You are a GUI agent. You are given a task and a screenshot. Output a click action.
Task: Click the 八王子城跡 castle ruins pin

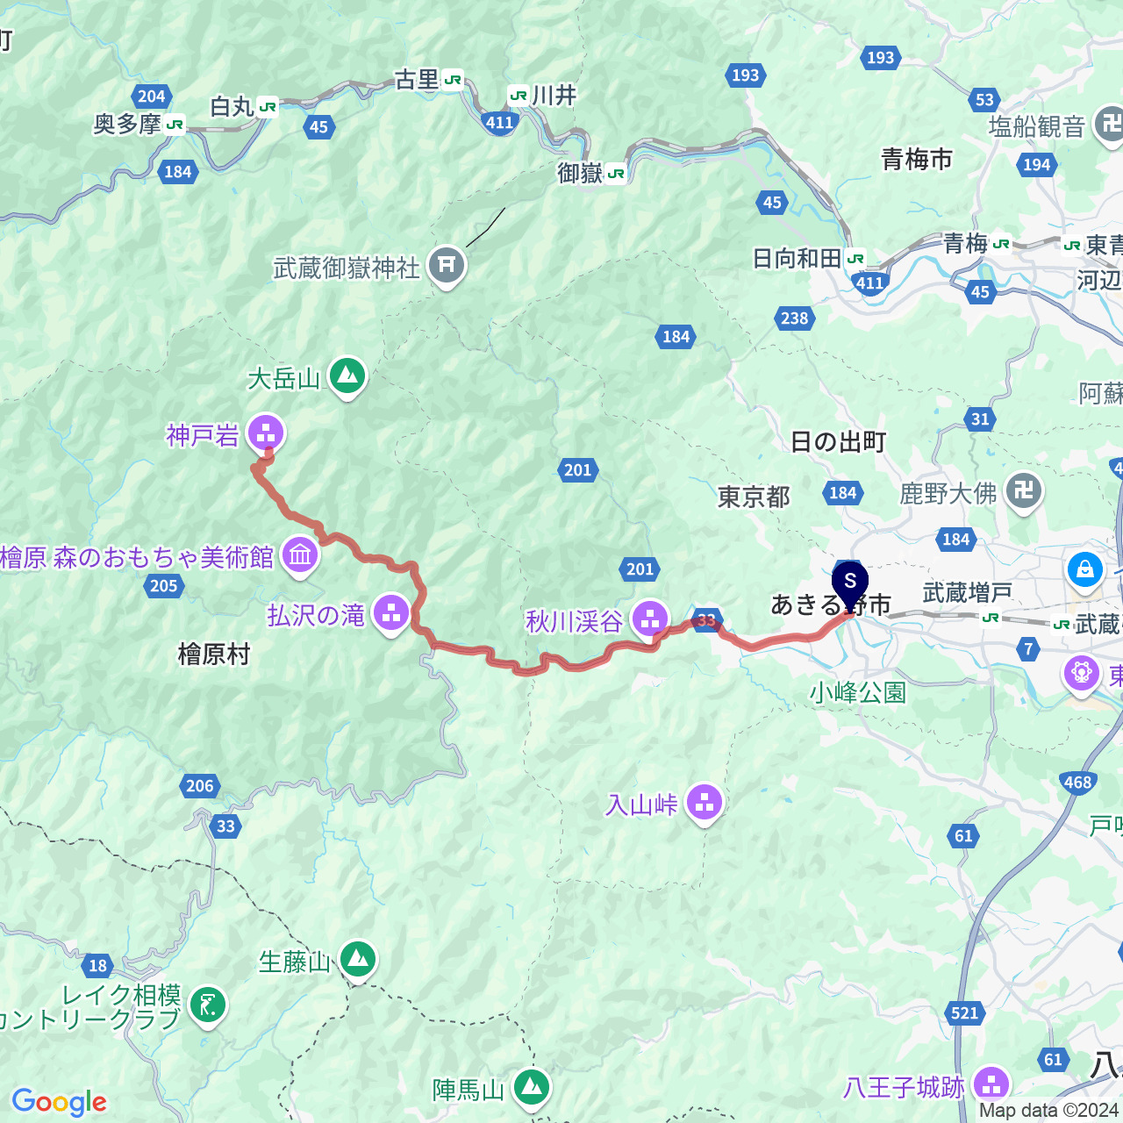992,1085
